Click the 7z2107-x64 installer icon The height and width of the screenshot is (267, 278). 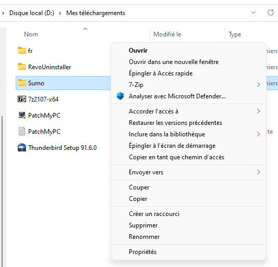coord(22,99)
